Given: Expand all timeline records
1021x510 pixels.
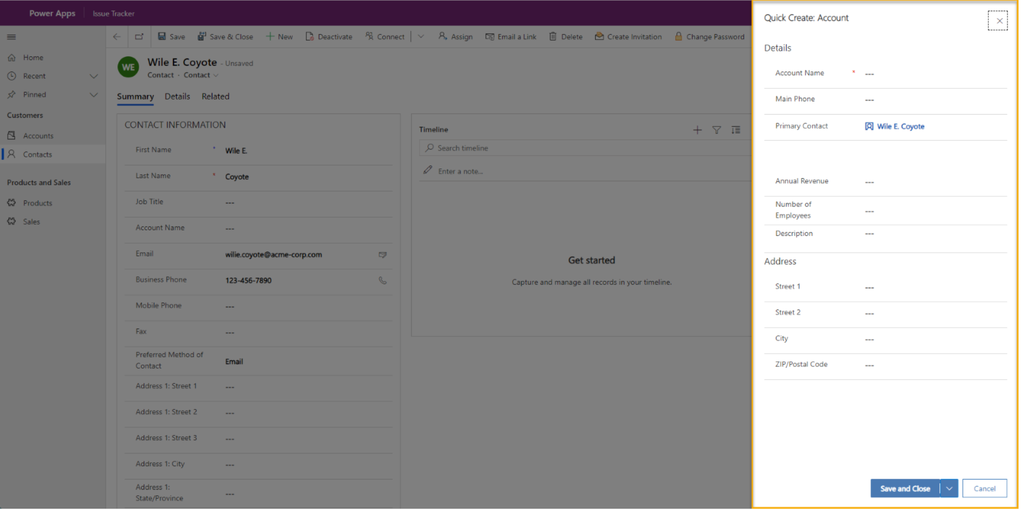Looking at the screenshot, I should coord(735,130).
